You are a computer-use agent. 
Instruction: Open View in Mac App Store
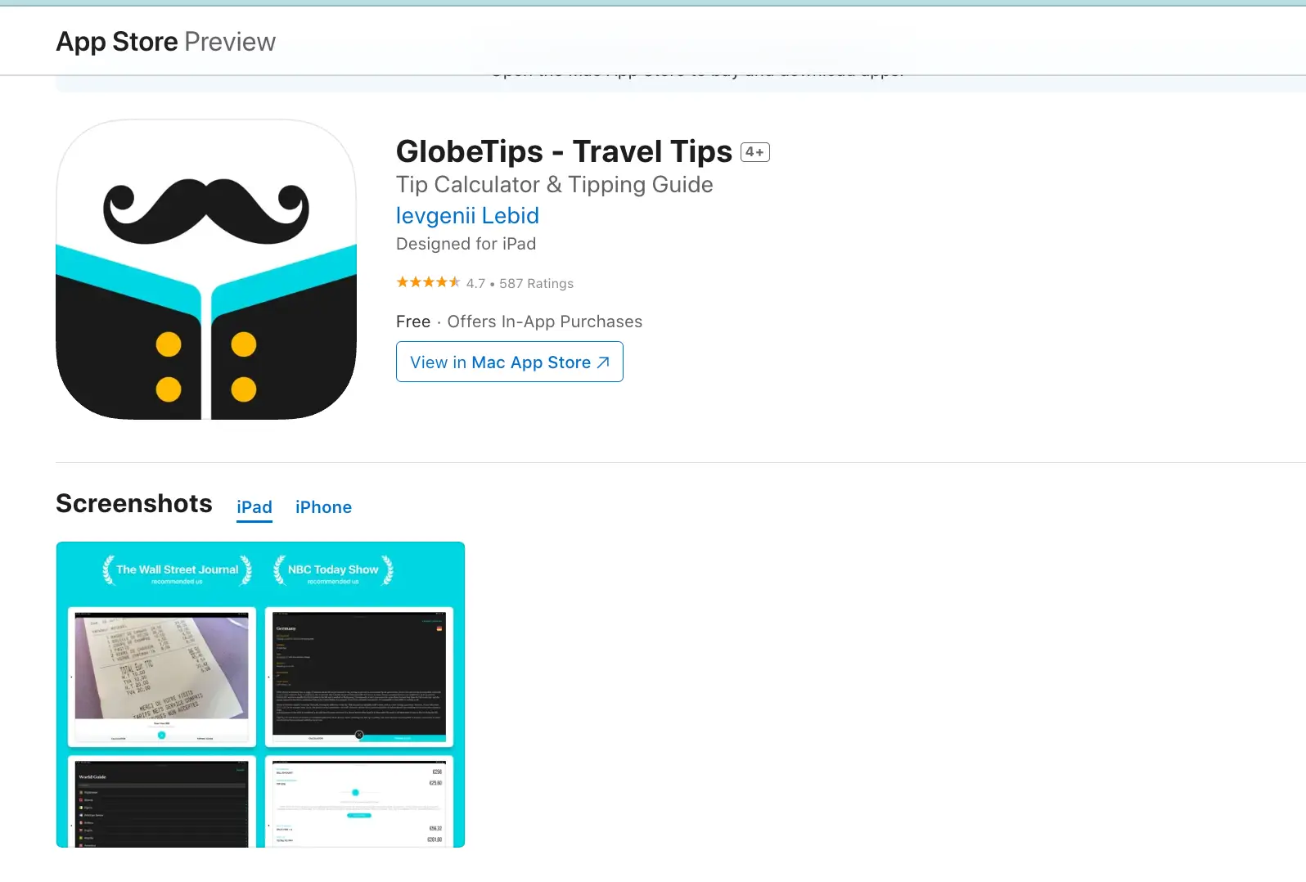coord(510,362)
